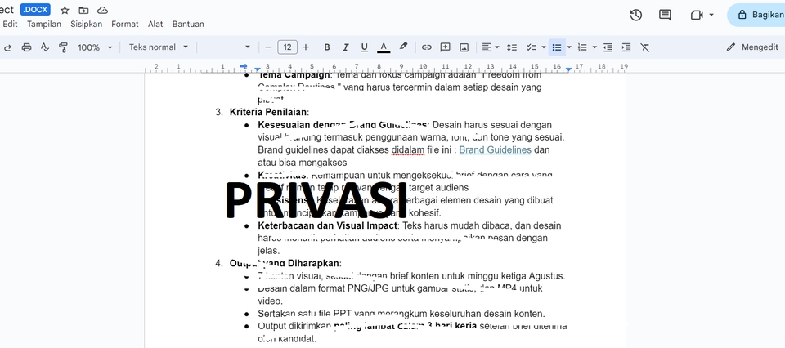Open the 100% zoom dropdown

pyautogui.click(x=93, y=47)
